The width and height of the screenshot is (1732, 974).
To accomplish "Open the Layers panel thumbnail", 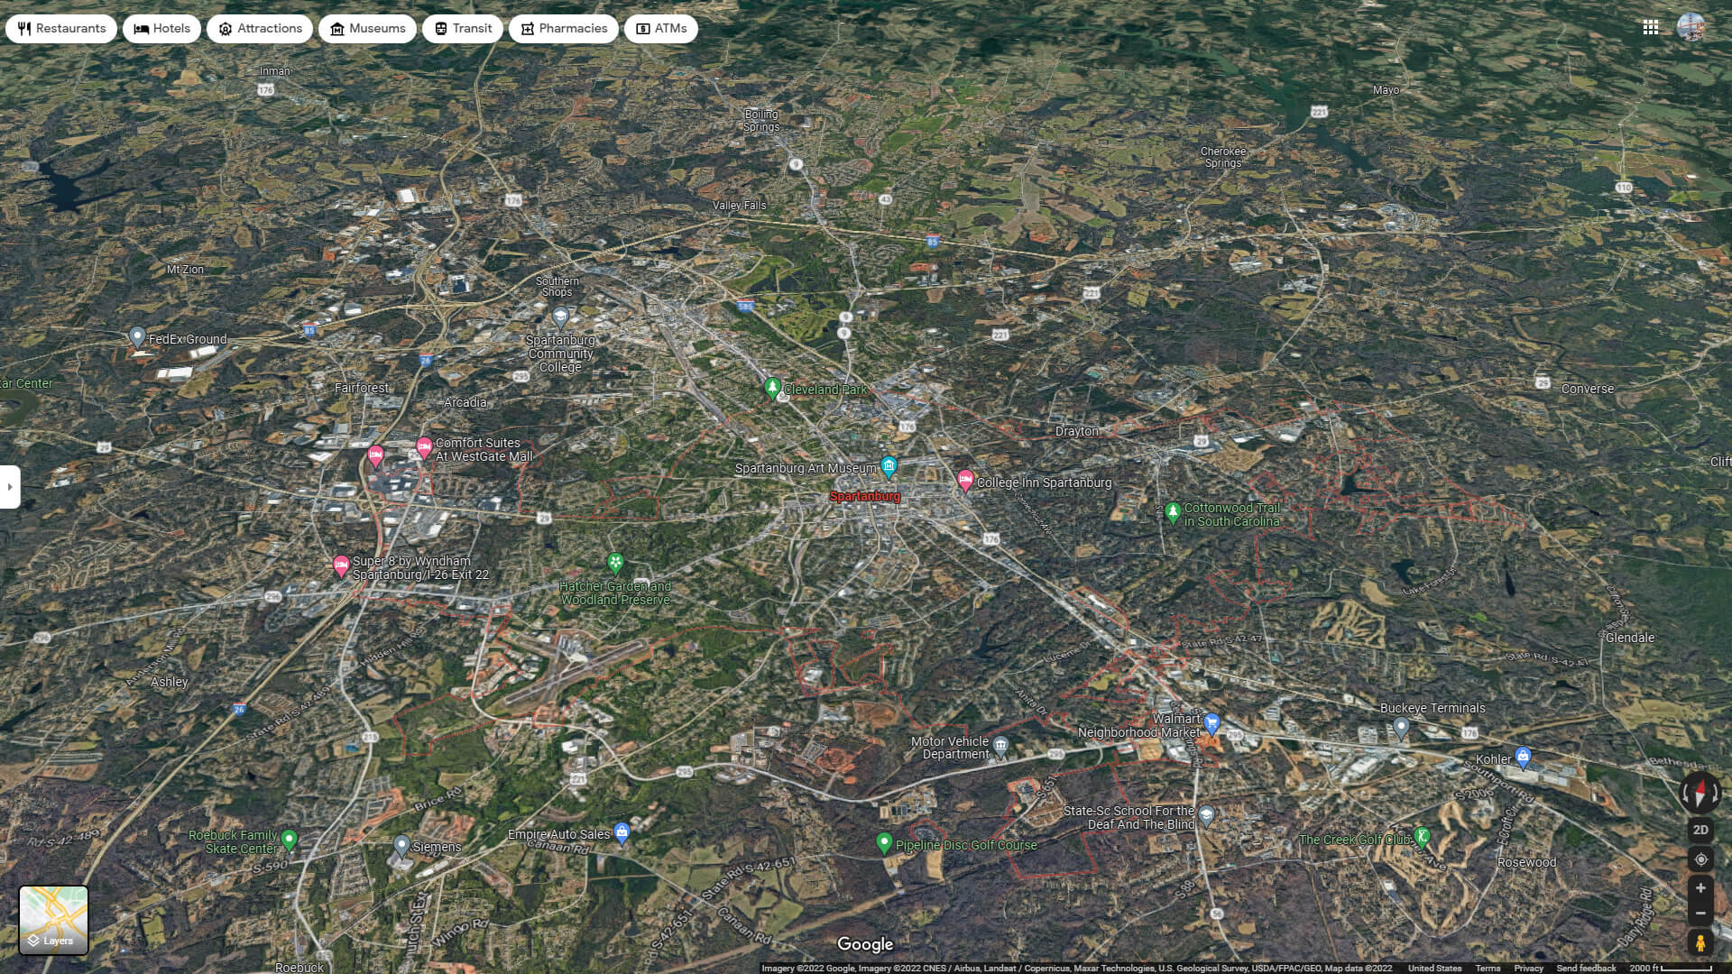I will pyautogui.click(x=54, y=919).
